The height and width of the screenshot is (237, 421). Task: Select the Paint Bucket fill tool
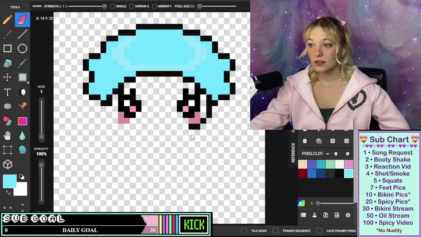click(7, 63)
